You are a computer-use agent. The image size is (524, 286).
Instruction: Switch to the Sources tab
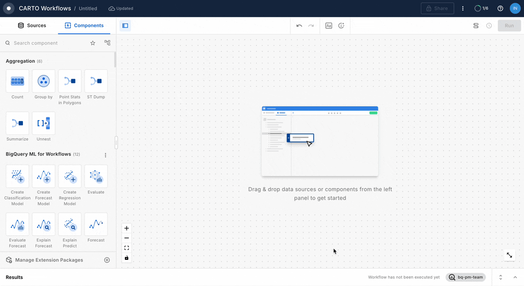pos(32,26)
